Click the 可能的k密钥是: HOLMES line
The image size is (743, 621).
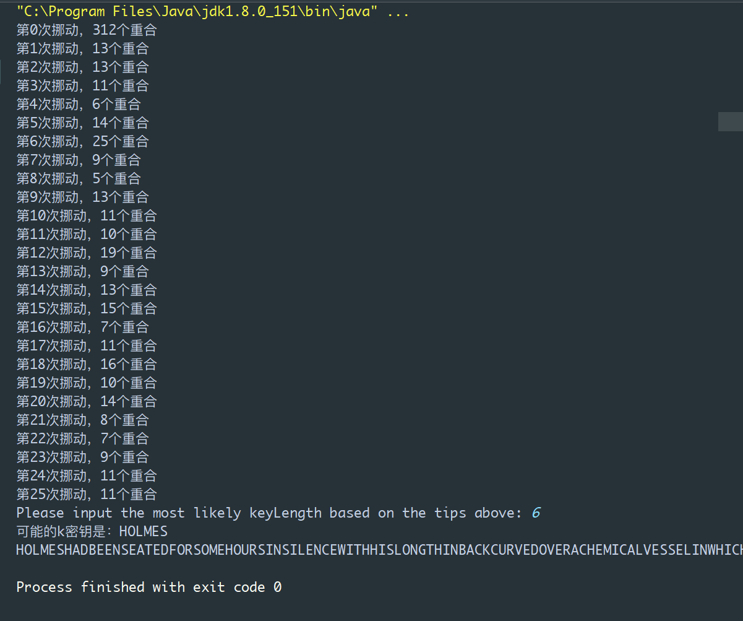point(92,531)
